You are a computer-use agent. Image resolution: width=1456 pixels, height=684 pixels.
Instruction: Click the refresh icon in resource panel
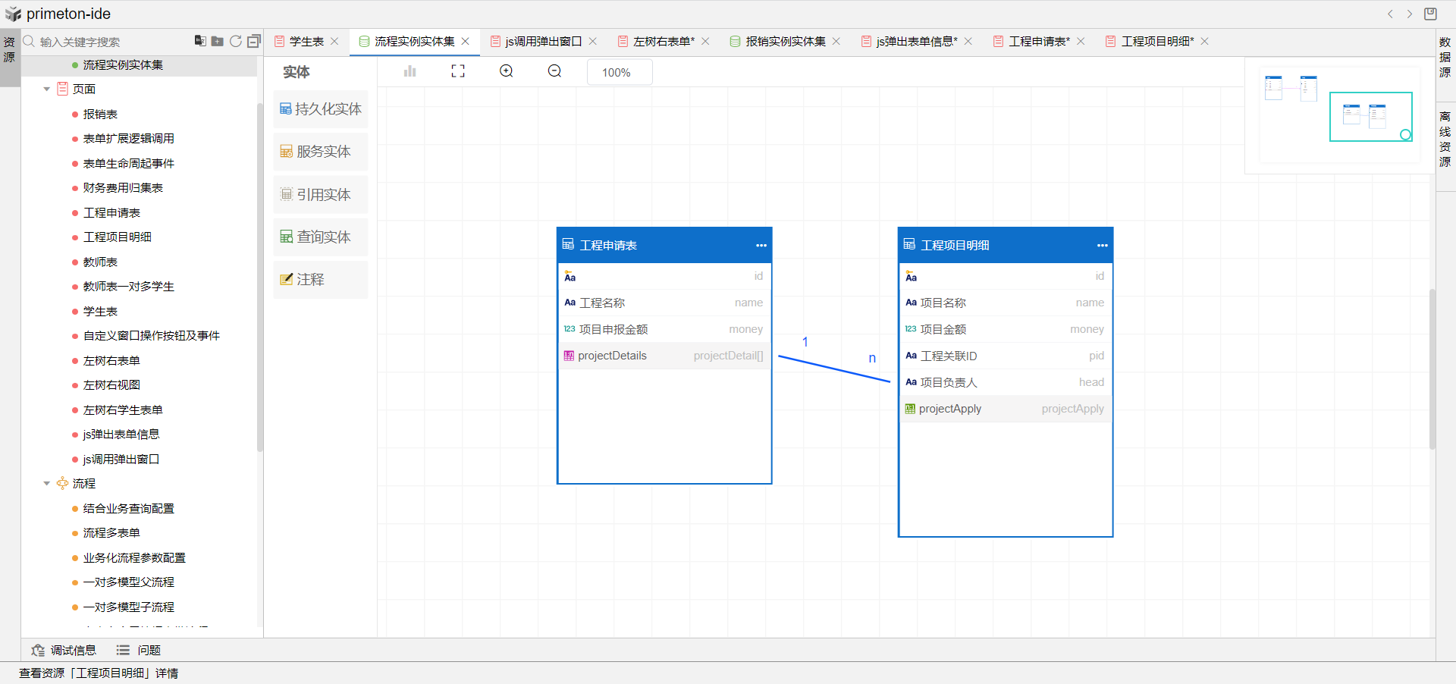[236, 41]
